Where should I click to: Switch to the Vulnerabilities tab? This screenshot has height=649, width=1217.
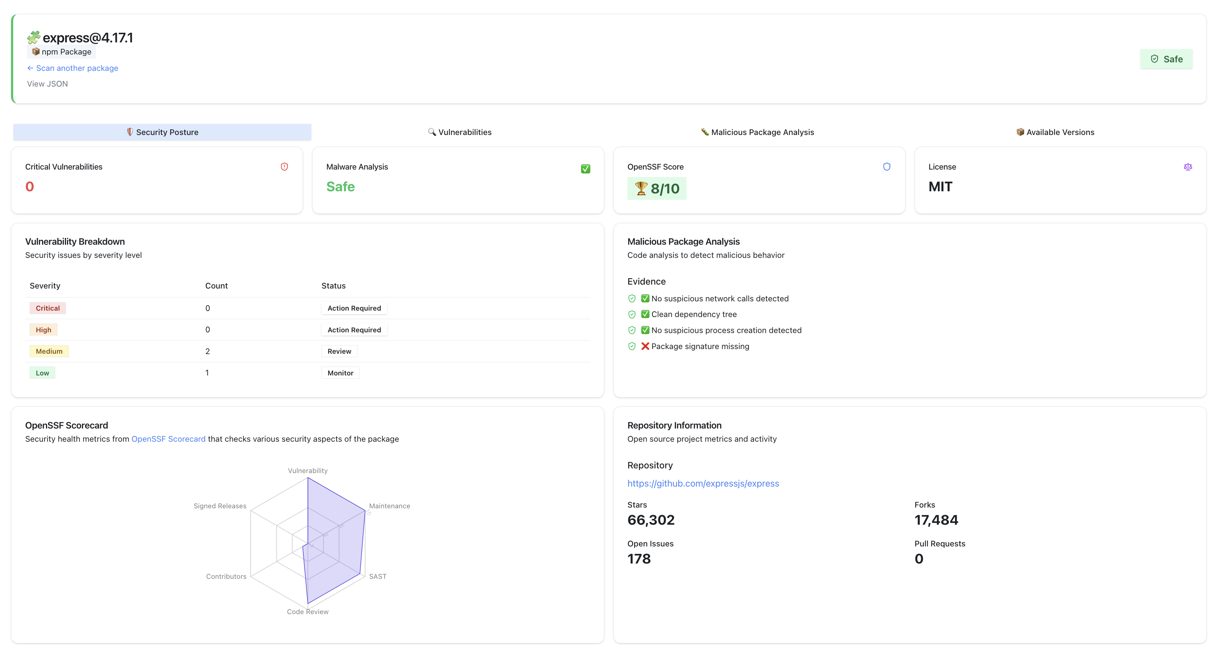459,132
